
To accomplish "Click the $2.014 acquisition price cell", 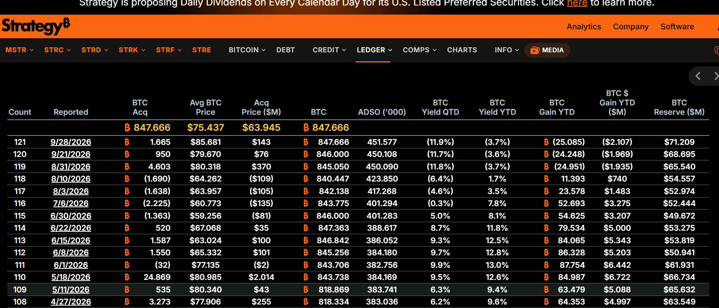I will coord(261,277).
